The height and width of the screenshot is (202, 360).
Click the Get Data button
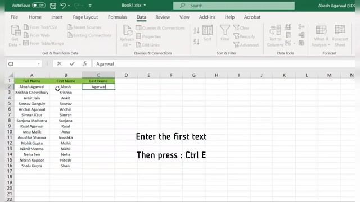pyautogui.click(x=15, y=35)
